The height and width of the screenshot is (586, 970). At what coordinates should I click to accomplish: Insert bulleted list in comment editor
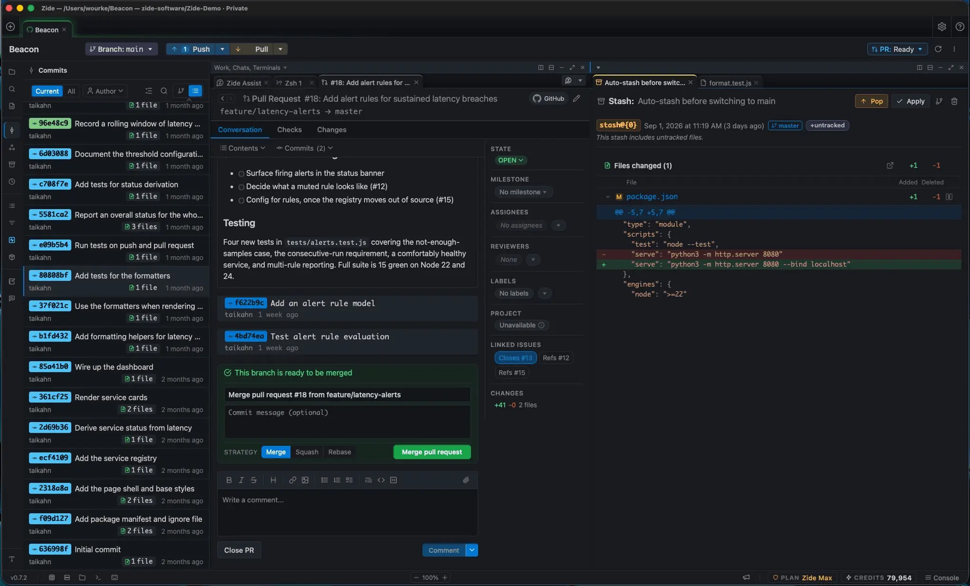click(x=324, y=480)
